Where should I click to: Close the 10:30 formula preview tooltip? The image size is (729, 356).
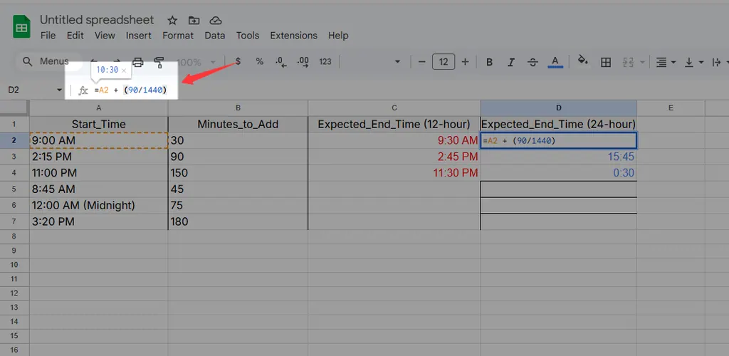point(124,70)
